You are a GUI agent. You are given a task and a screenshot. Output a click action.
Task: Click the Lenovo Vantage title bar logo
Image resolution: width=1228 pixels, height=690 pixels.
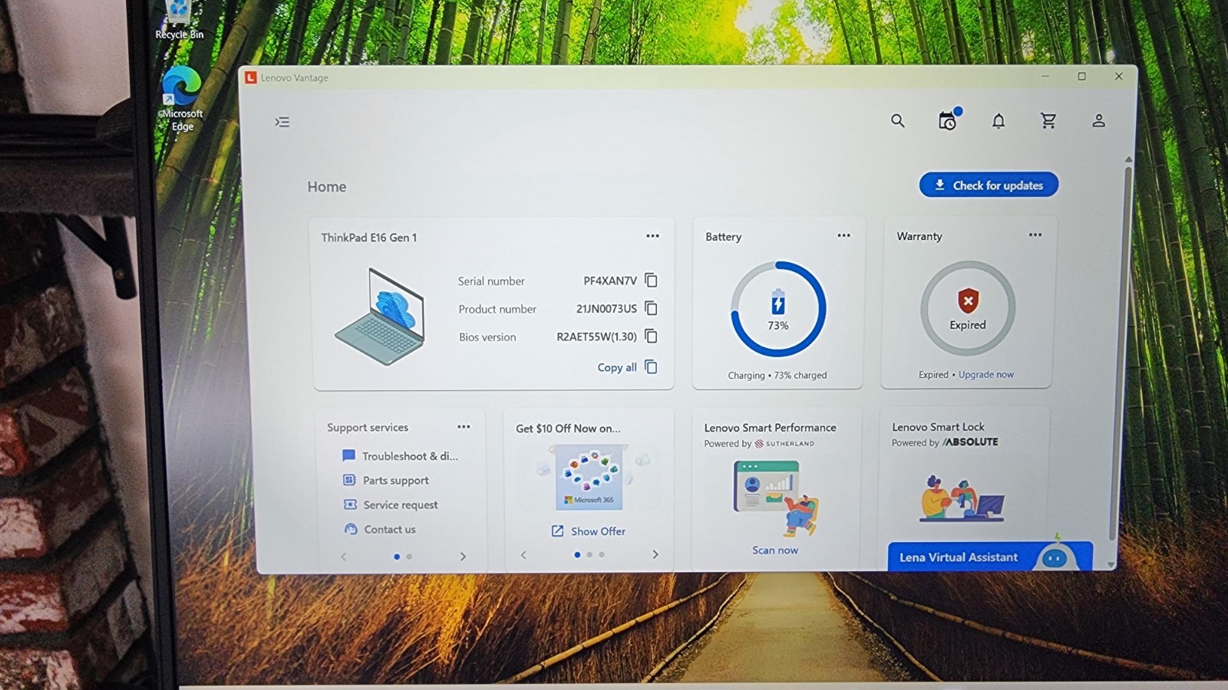[250, 77]
